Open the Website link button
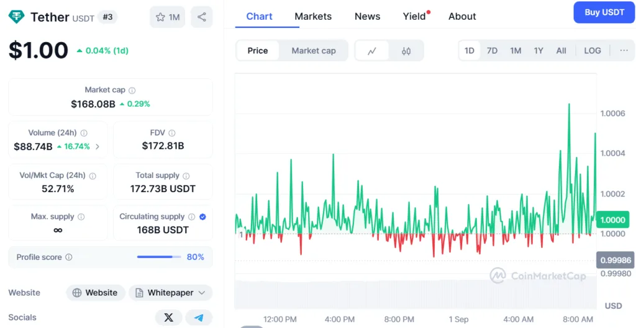Image resolution: width=636 pixels, height=328 pixels. tap(95, 293)
